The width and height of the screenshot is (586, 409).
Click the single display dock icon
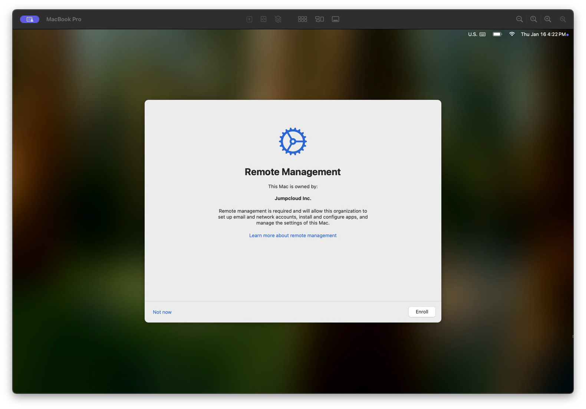click(x=335, y=19)
